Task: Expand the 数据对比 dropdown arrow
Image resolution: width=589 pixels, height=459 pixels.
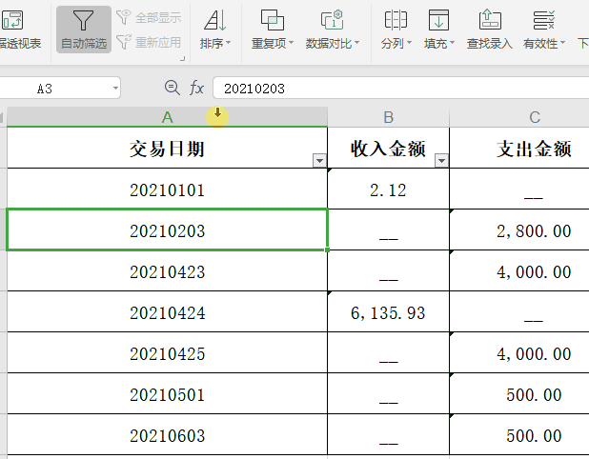Action: (356, 43)
